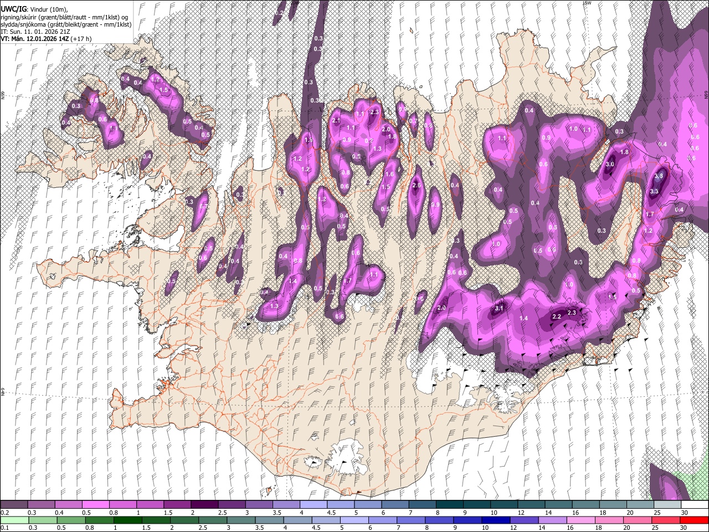Screen dimensions: 709x532
Task: Click the lower legend swatch labeled 25
Action: [x=665, y=520]
